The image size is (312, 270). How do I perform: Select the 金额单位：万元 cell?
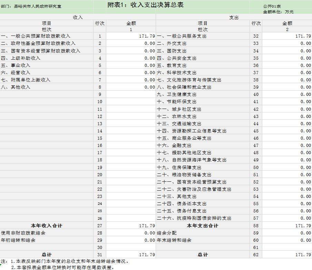(278, 12)
